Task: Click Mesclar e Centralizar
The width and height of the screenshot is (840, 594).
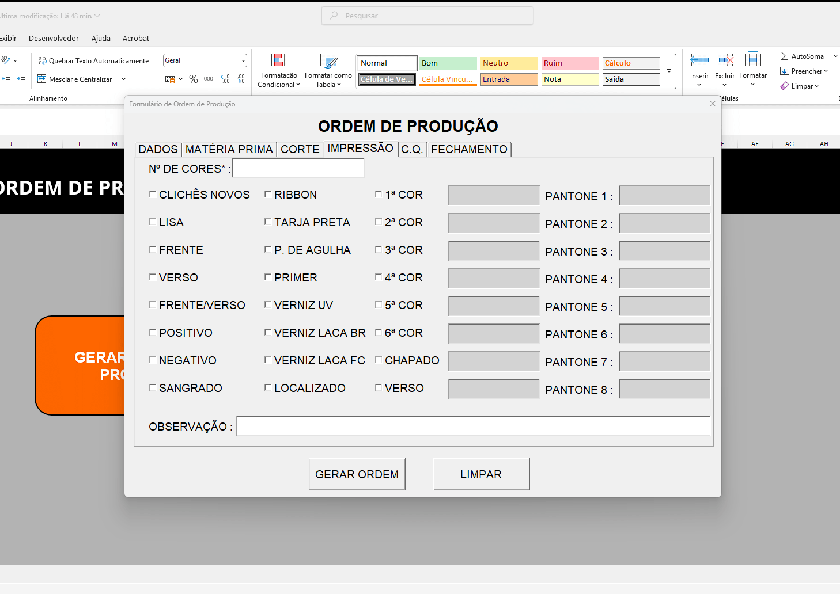Action: click(75, 79)
